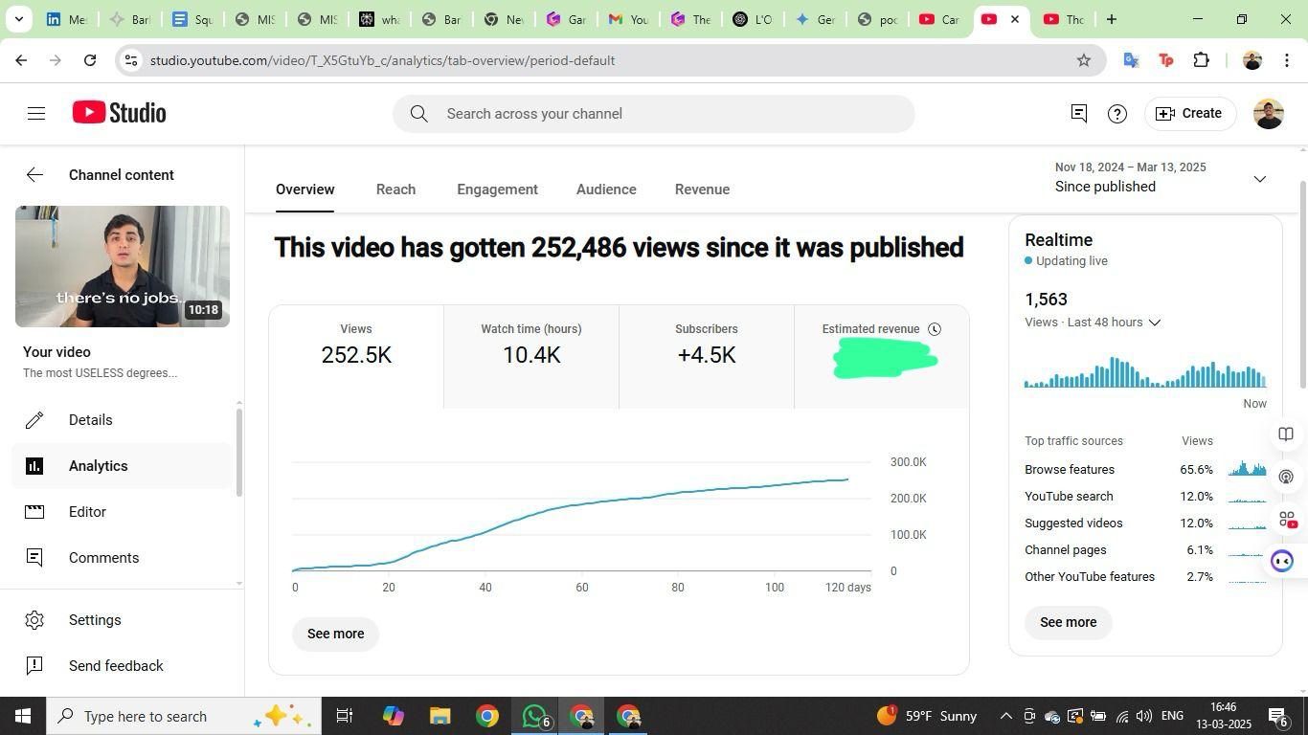
Task: Open Comments in the left sidebar
Action: pos(103,558)
